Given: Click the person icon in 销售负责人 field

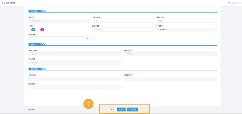Looking at the screenshot, I should (87, 38).
